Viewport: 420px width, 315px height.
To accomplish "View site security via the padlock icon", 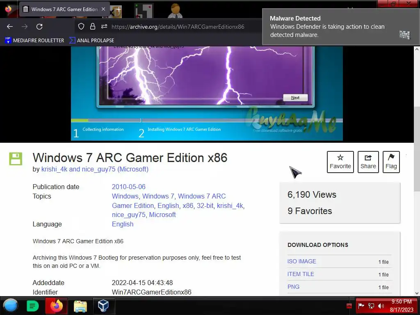I will click(93, 26).
